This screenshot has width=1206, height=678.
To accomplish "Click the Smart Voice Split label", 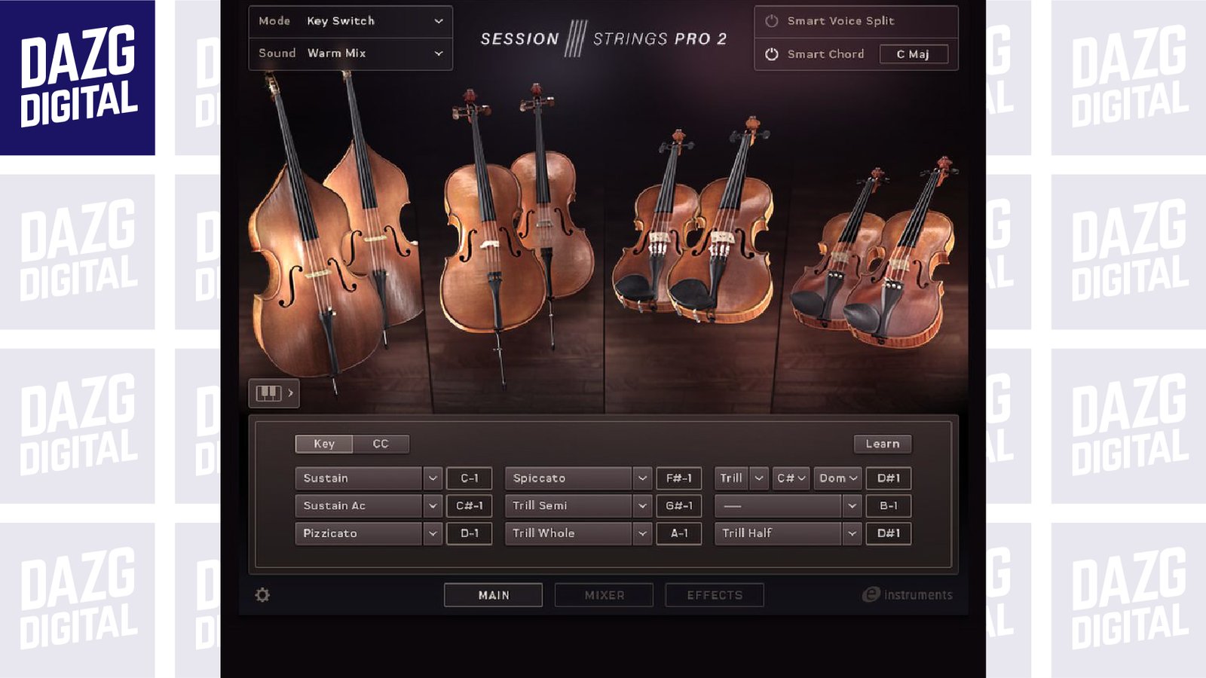I will pos(840,21).
